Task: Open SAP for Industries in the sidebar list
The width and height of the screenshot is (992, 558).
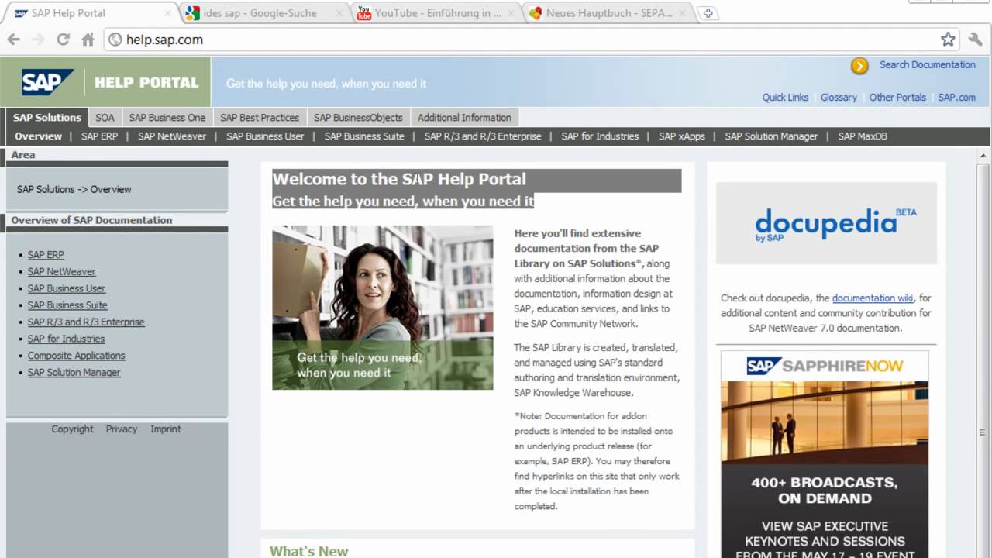Action: (66, 339)
